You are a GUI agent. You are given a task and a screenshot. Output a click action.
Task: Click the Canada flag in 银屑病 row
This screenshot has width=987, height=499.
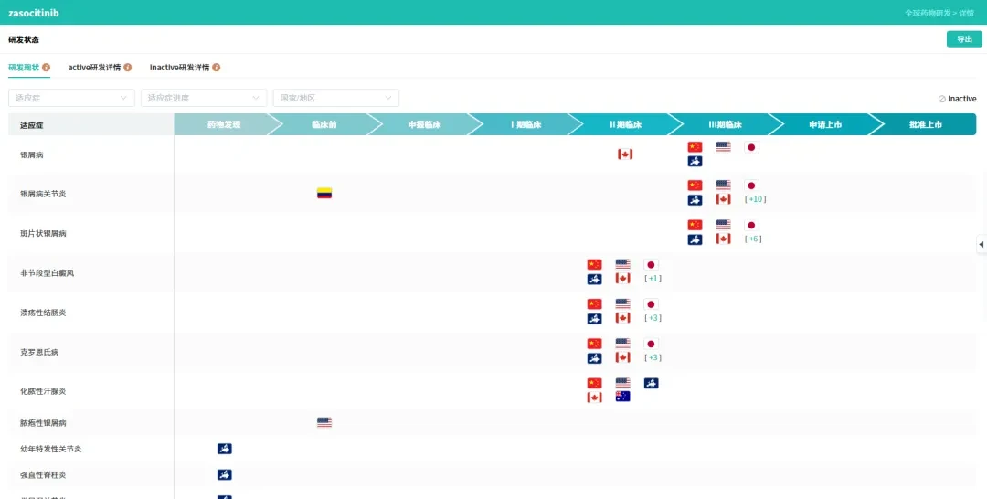click(625, 154)
